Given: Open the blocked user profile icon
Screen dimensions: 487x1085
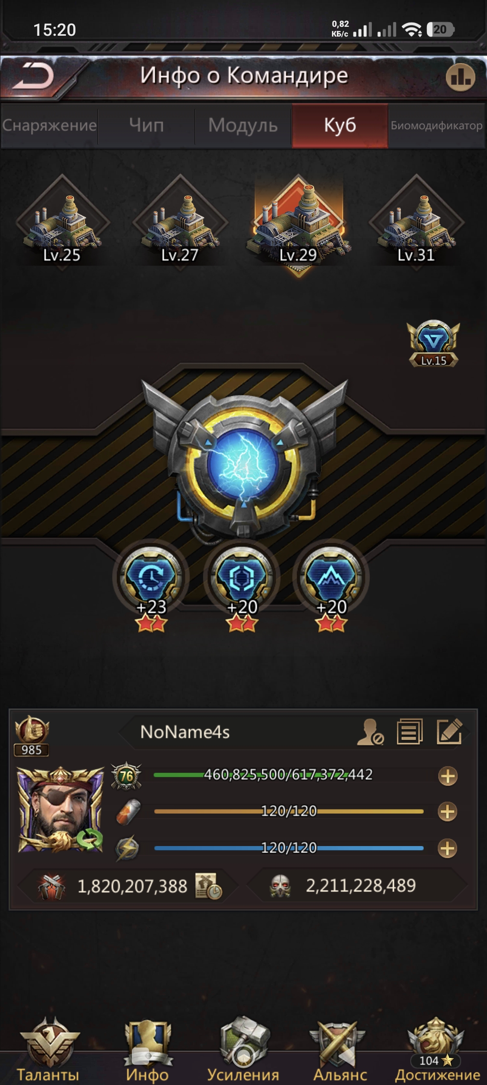Looking at the screenshot, I should [x=370, y=732].
